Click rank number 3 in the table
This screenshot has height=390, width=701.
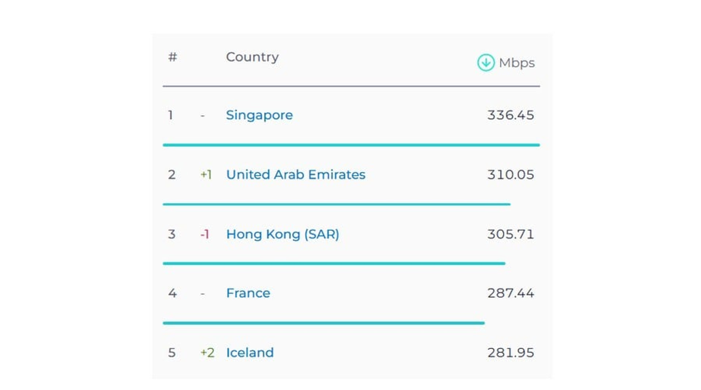[172, 234]
